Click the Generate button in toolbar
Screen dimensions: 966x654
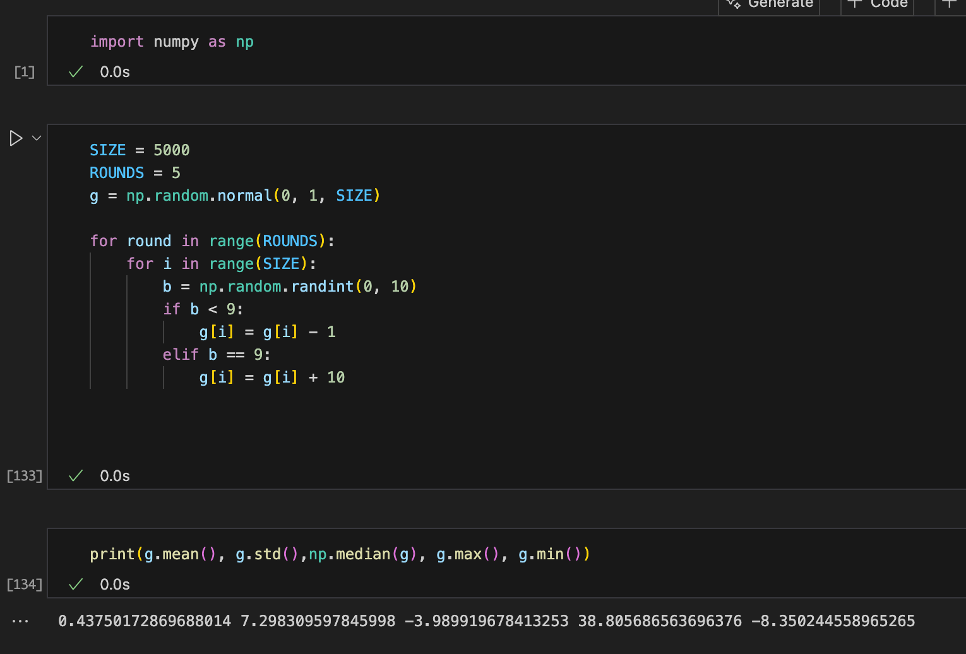(769, 5)
